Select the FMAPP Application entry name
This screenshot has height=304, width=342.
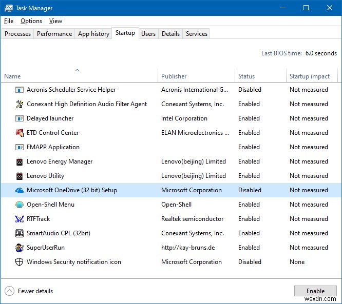tap(53, 147)
